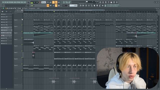Click the scissors audio editor icon
This screenshot has height=90, width=160.
point(103,2)
